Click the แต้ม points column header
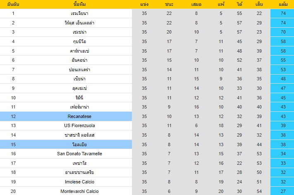294x195 pixels. [x=283, y=4]
